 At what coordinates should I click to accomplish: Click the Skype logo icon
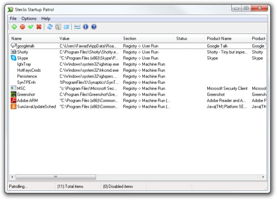point(13,58)
